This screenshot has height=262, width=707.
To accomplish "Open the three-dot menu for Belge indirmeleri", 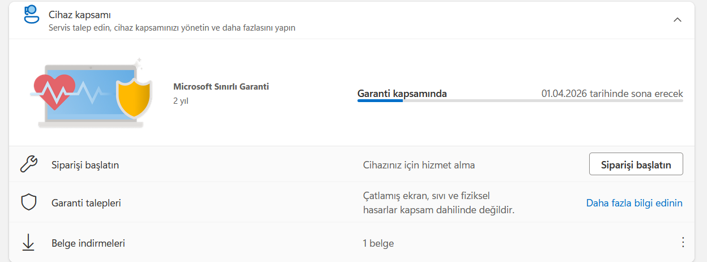I will coord(683,242).
